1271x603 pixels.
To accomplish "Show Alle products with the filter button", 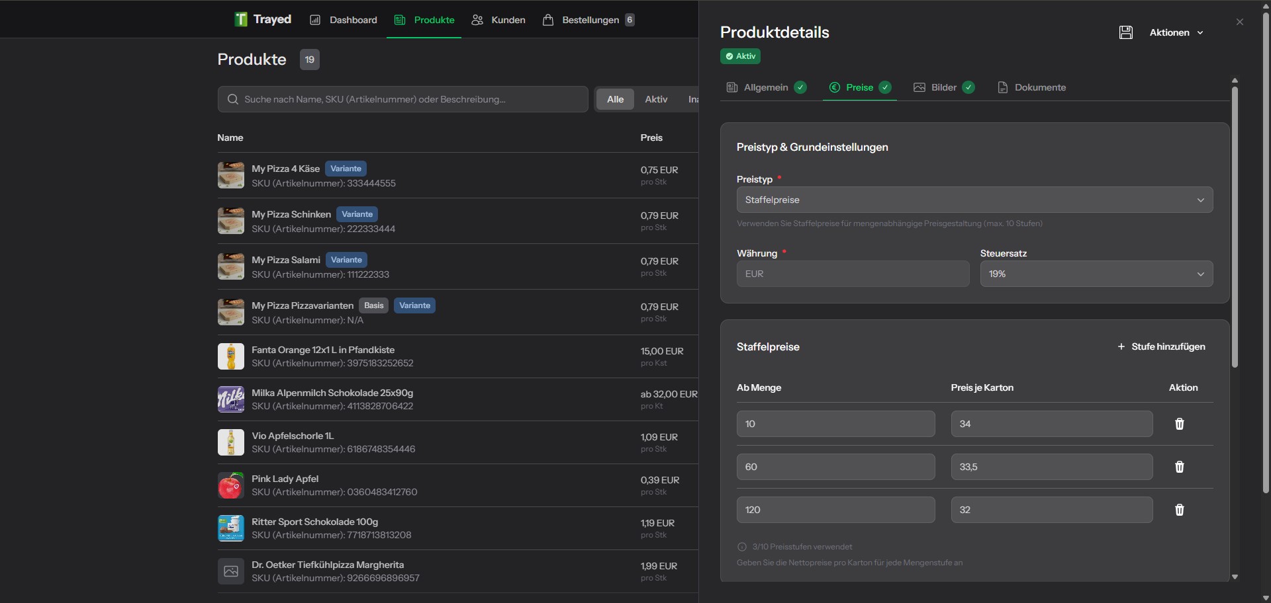I will [615, 99].
